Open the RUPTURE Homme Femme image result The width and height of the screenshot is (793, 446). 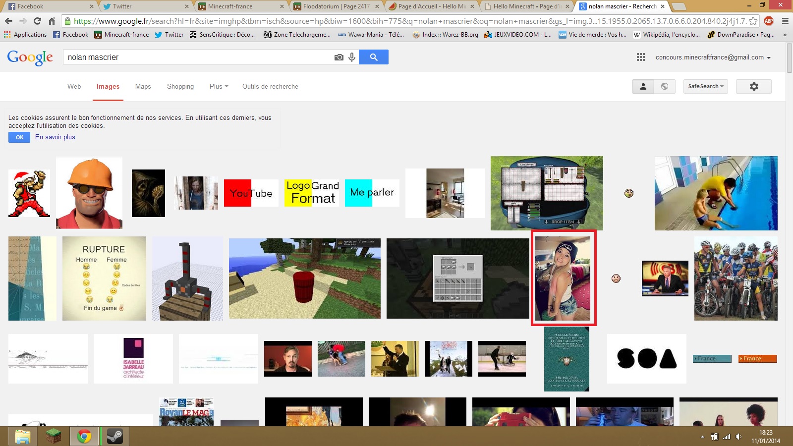(x=104, y=279)
